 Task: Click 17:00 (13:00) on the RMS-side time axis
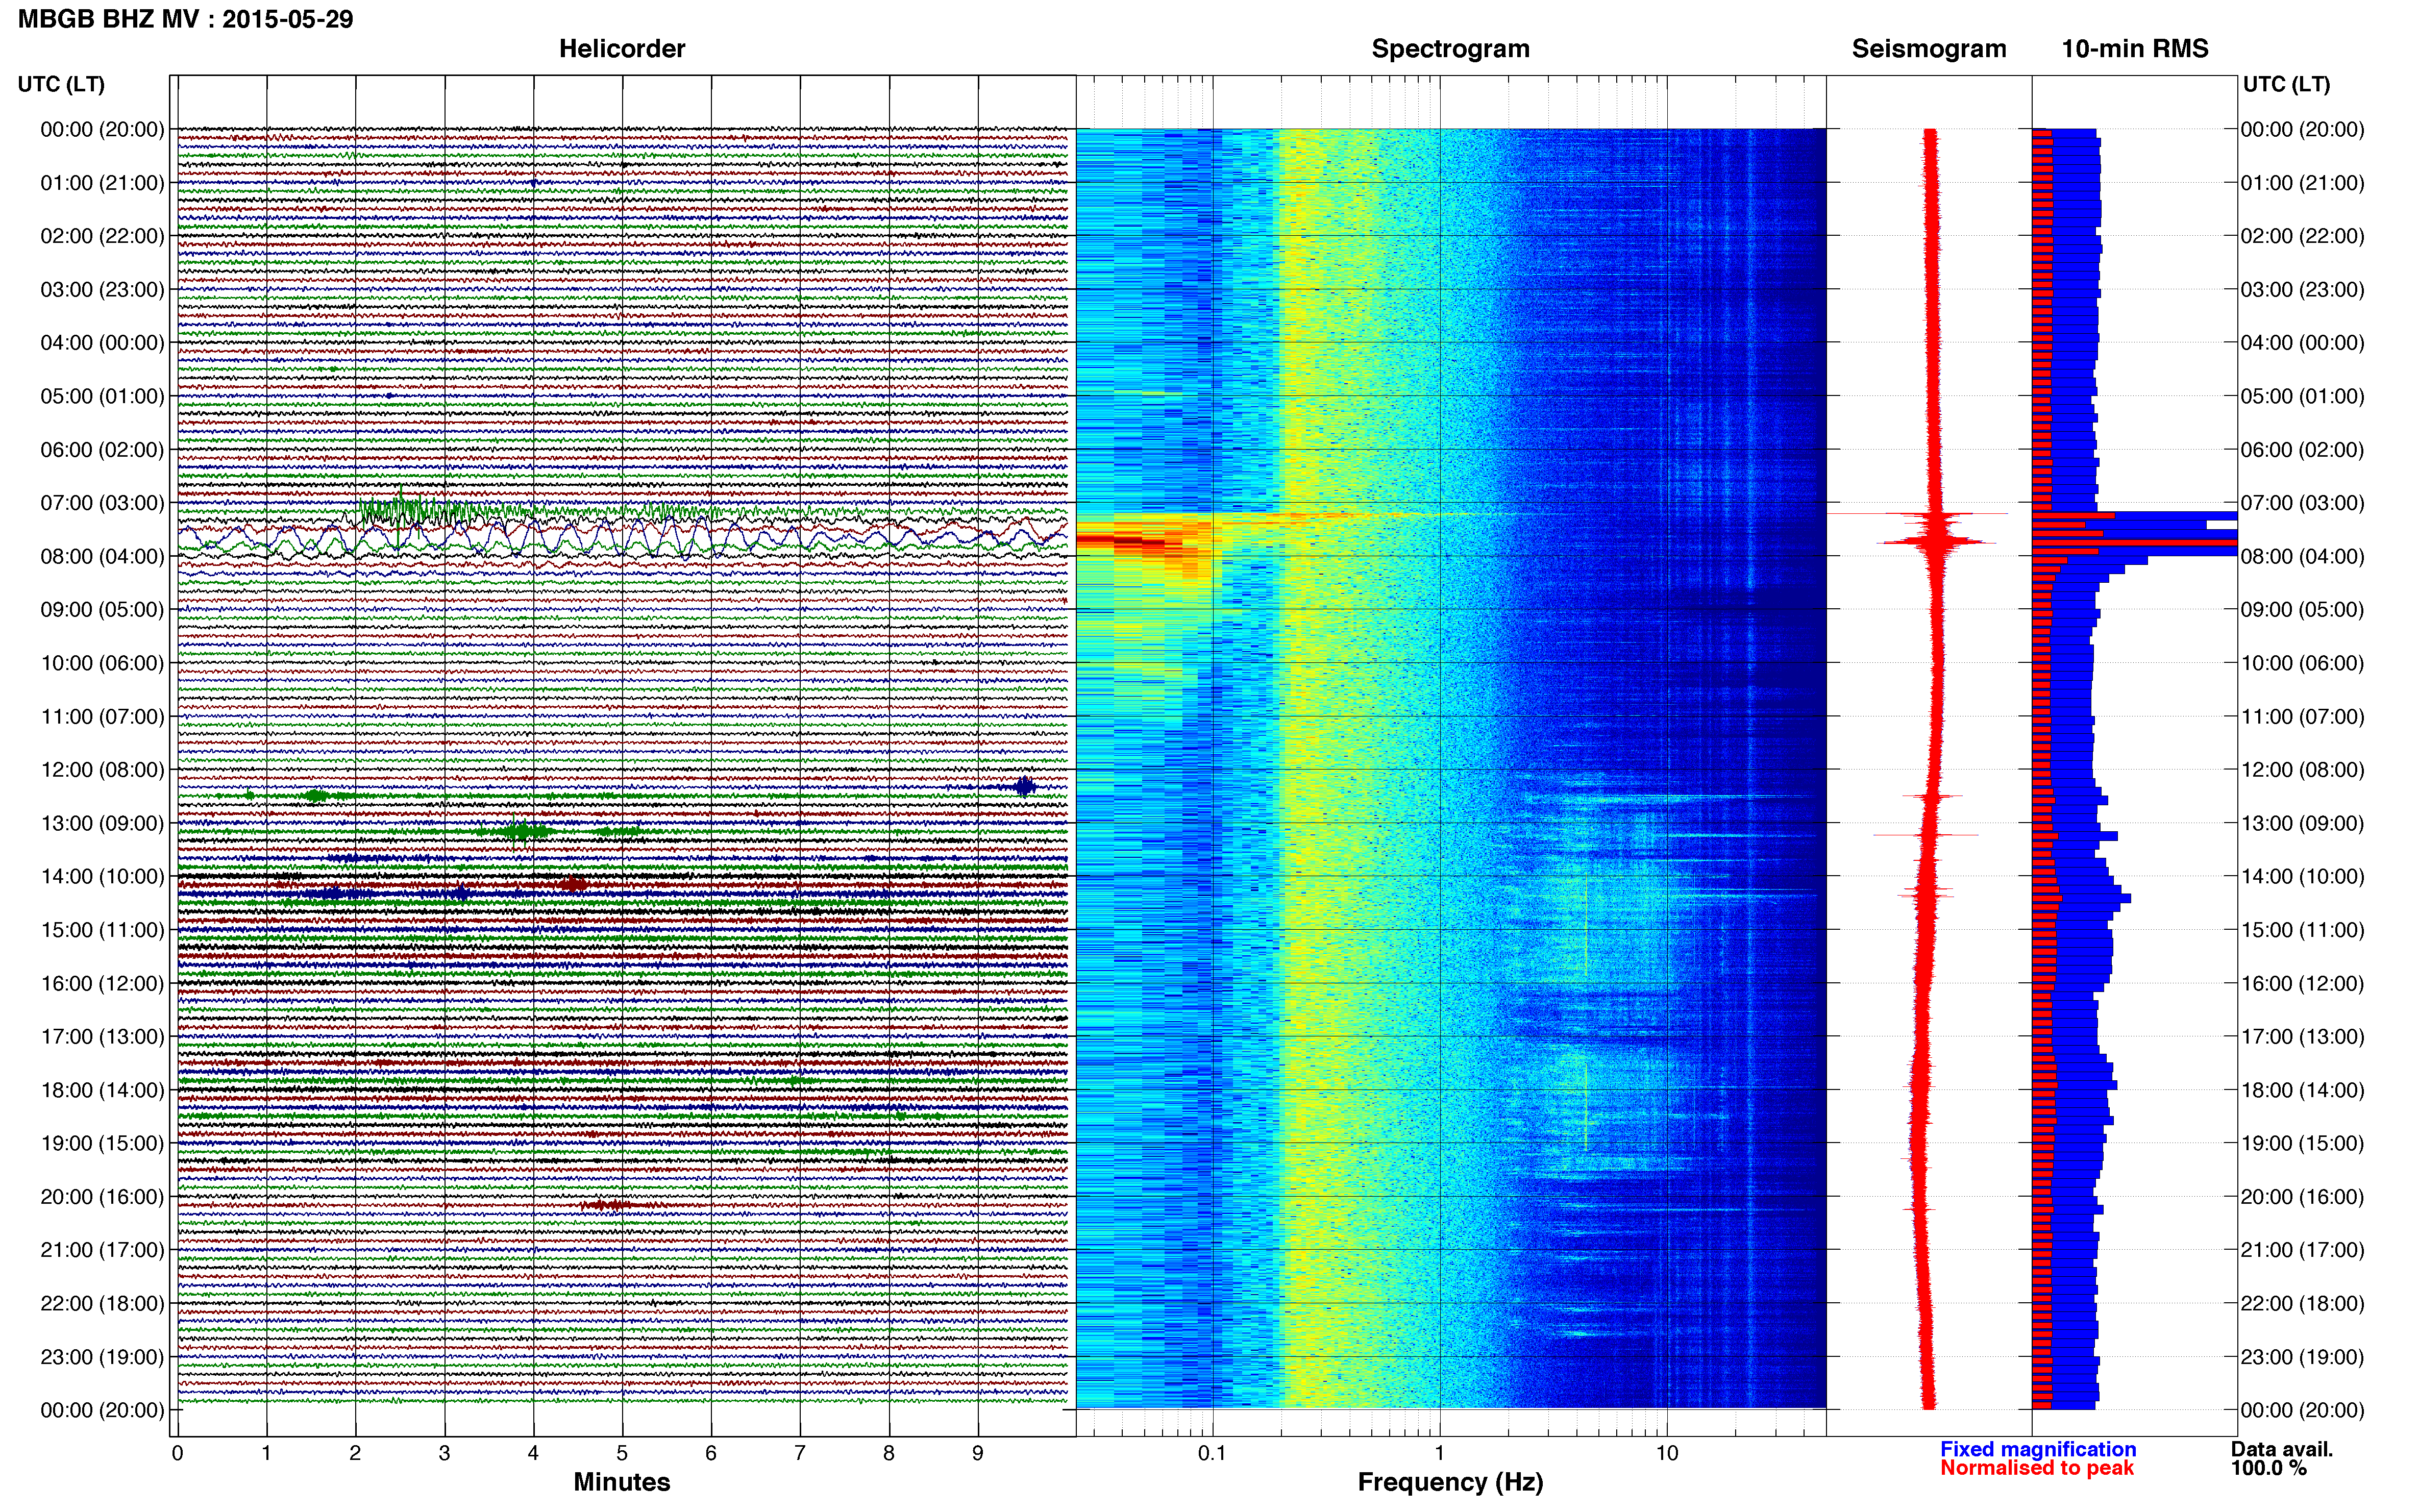tap(2303, 1037)
